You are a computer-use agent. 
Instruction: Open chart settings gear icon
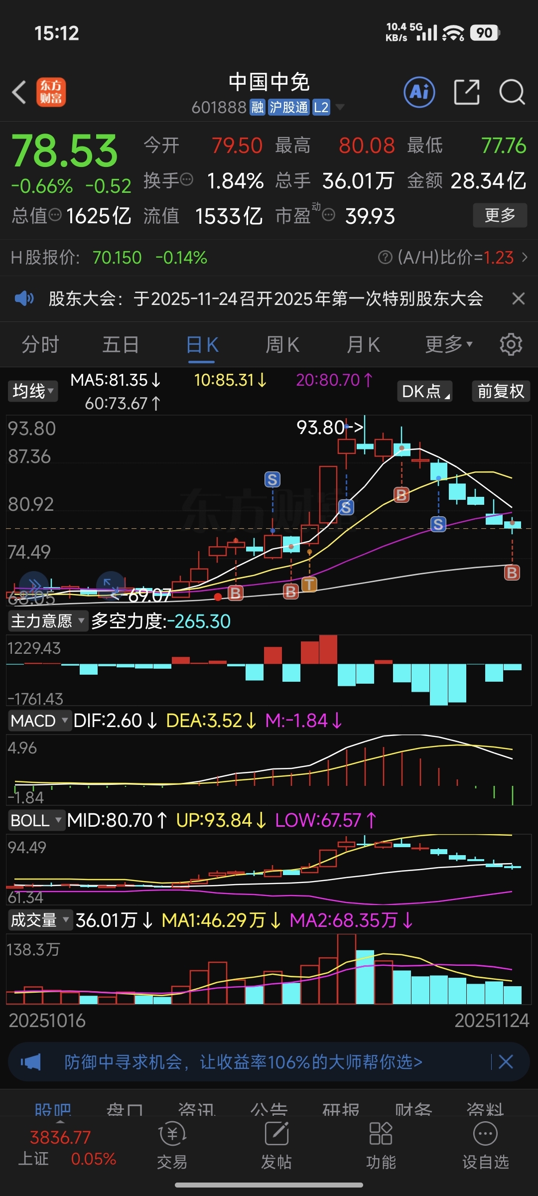point(511,344)
